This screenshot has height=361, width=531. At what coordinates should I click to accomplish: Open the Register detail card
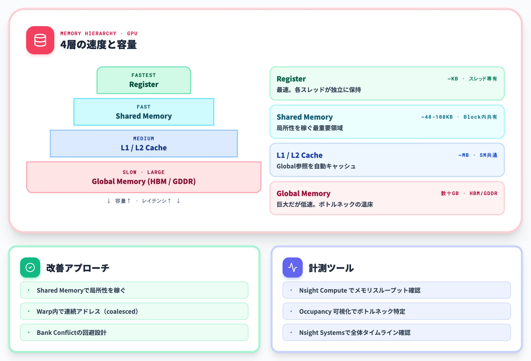[387, 83]
